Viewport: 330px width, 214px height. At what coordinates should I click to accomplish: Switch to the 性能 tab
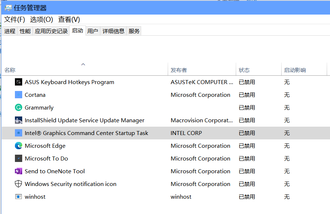click(25, 31)
